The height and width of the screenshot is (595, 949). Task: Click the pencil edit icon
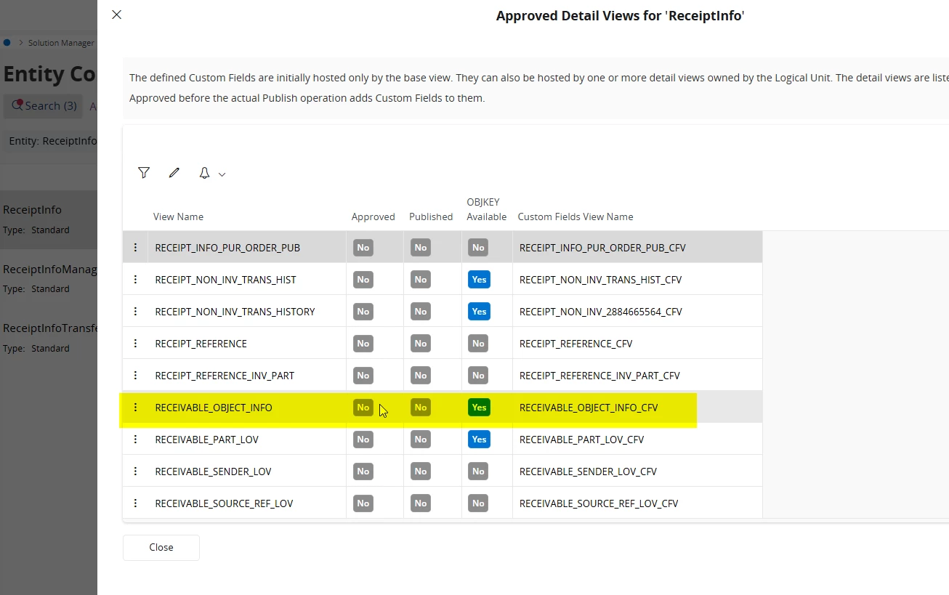[174, 173]
